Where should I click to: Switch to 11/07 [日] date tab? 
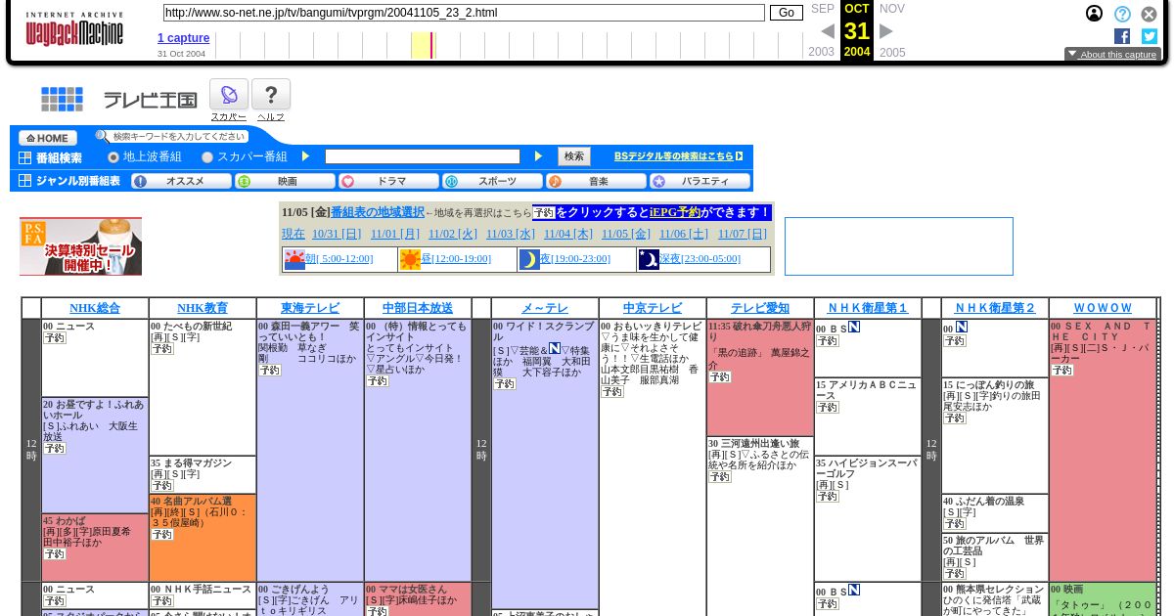click(x=743, y=234)
